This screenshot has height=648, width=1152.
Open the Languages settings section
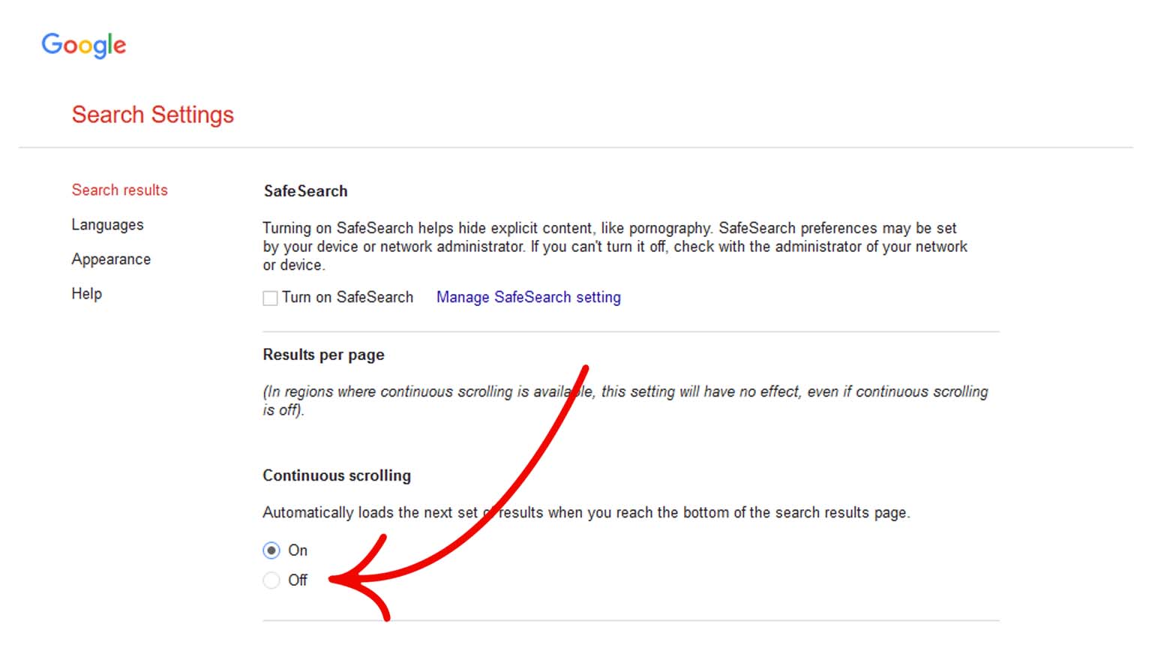[107, 224]
